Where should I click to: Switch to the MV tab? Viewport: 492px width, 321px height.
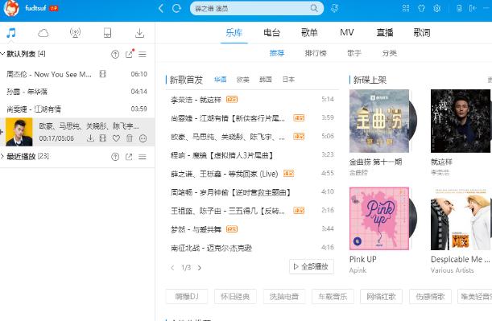(347, 32)
